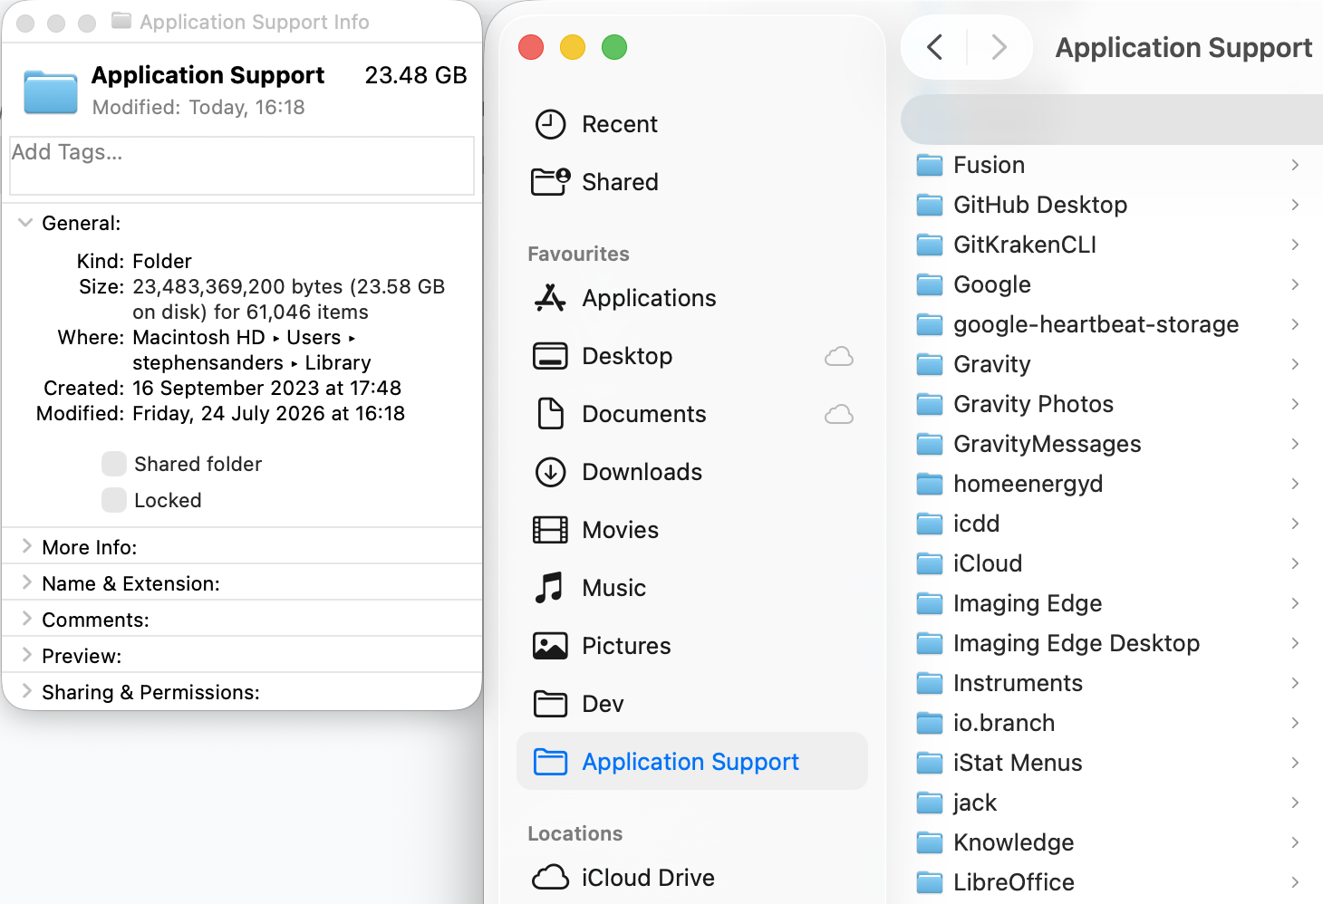This screenshot has width=1323, height=904.
Task: Click the Application Support name in Info header
Action: (x=208, y=75)
